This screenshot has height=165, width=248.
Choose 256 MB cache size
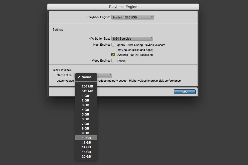87,86
